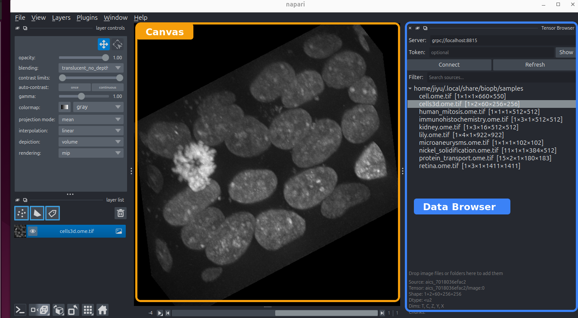Viewport: 578px width, 318px height.
Task: Select microaneurysms.ome.tif source
Action: click(481, 143)
